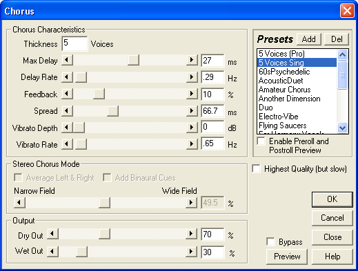Click the Del preset button
This screenshot has width=358, height=271.
pos(337,39)
